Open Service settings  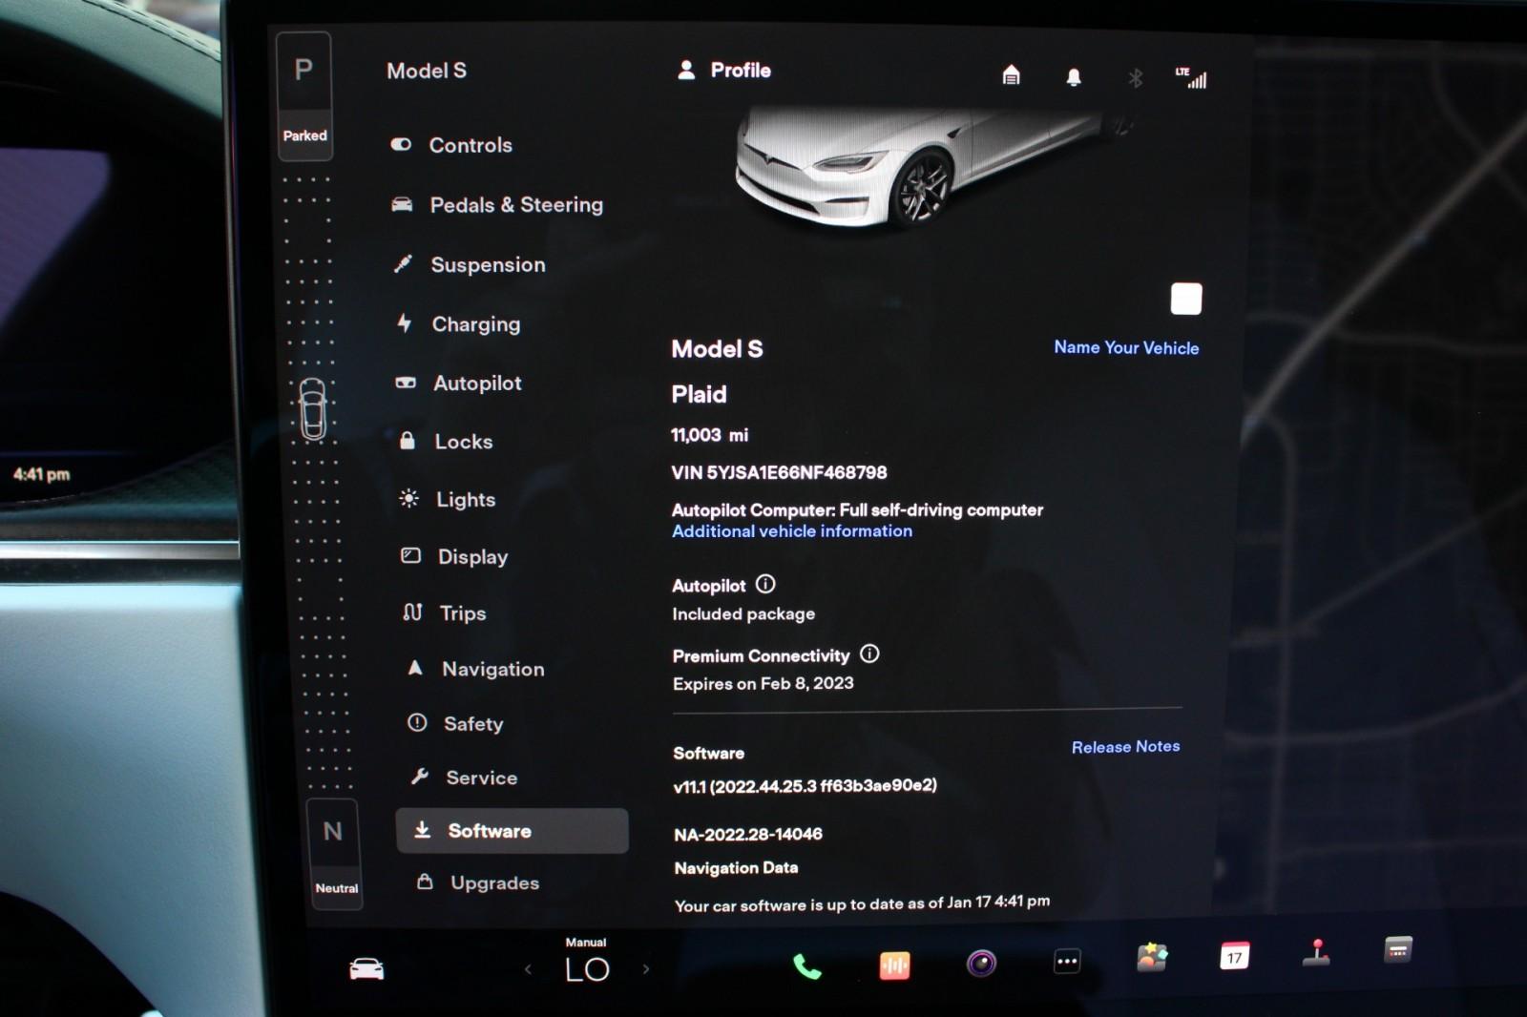[x=464, y=778]
